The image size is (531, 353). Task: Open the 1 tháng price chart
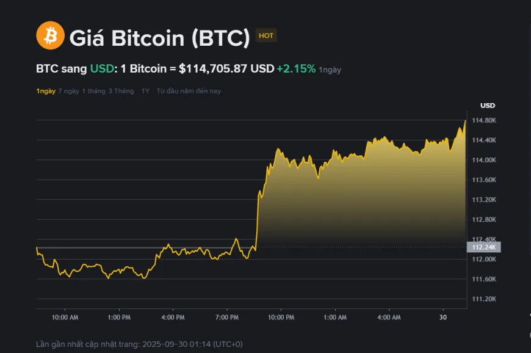pyautogui.click(x=93, y=90)
